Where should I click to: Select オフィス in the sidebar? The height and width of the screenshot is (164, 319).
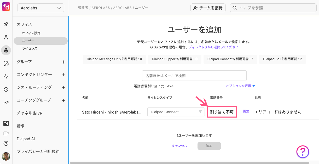[24, 24]
